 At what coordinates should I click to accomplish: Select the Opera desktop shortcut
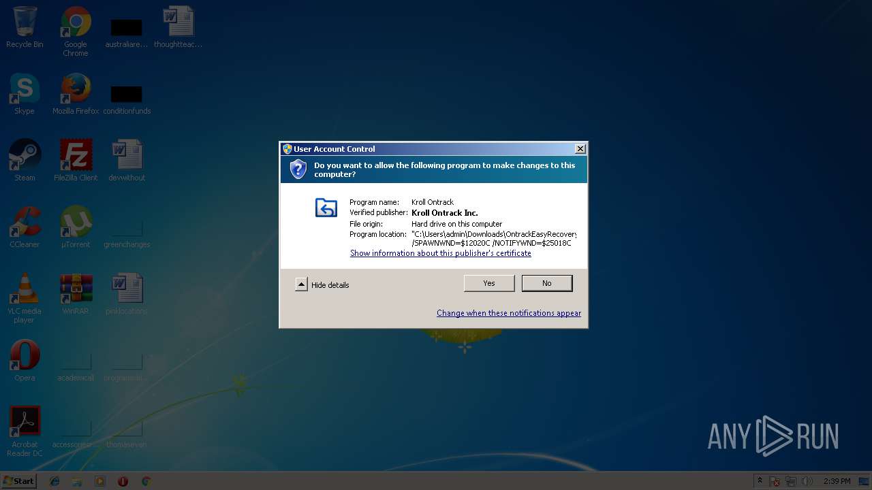[25, 361]
